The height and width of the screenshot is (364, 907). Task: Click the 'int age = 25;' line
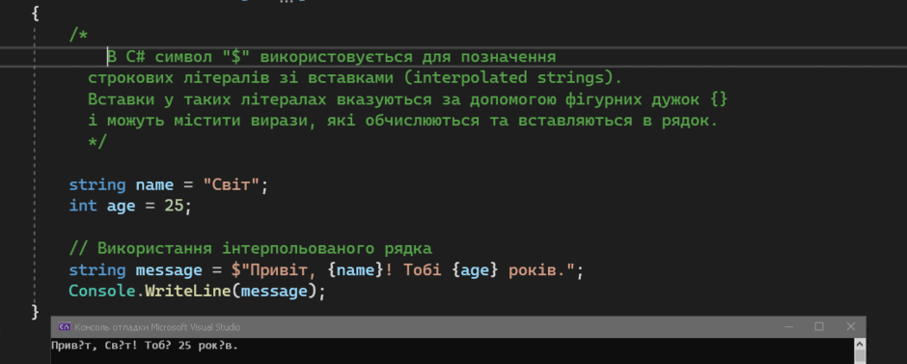coord(130,206)
